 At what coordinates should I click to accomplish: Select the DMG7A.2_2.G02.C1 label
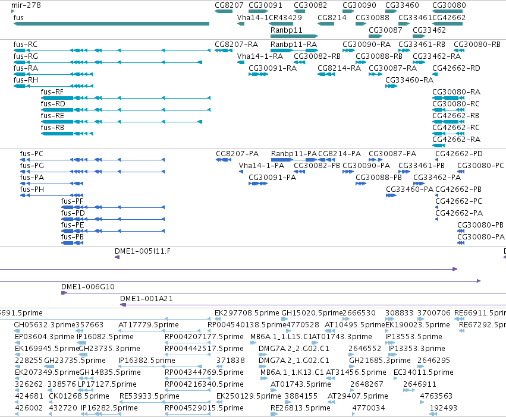[294, 348]
